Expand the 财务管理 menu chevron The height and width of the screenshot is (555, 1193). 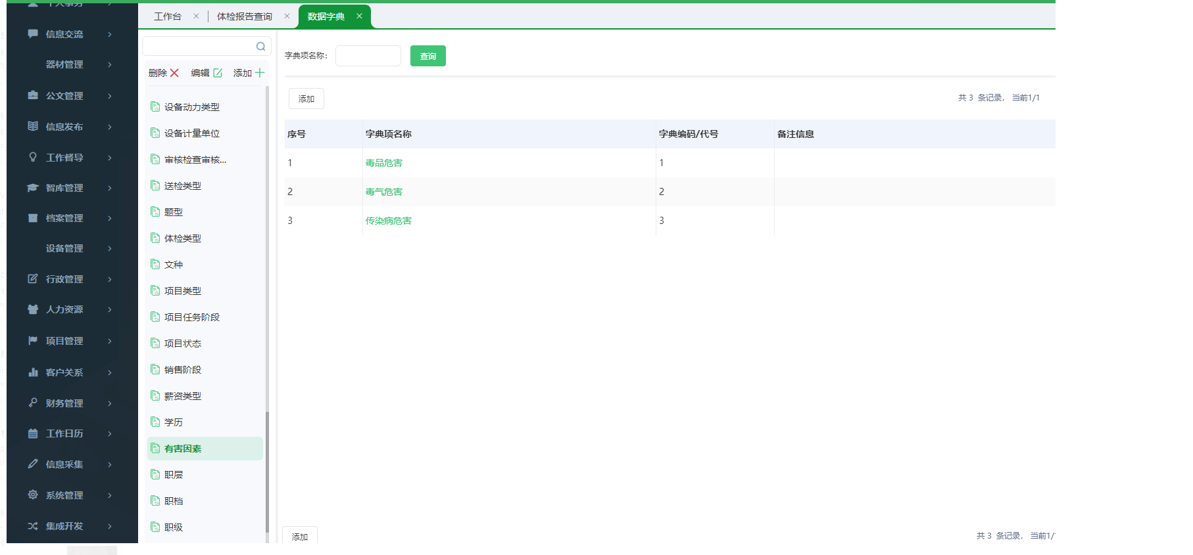pos(110,403)
